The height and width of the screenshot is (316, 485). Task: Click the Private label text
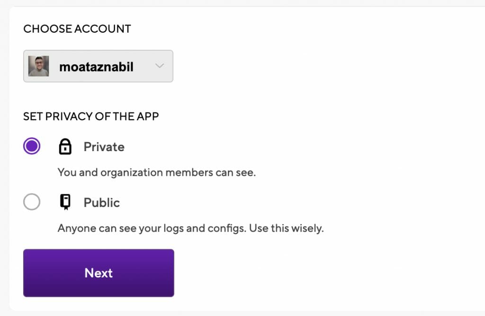pos(104,147)
